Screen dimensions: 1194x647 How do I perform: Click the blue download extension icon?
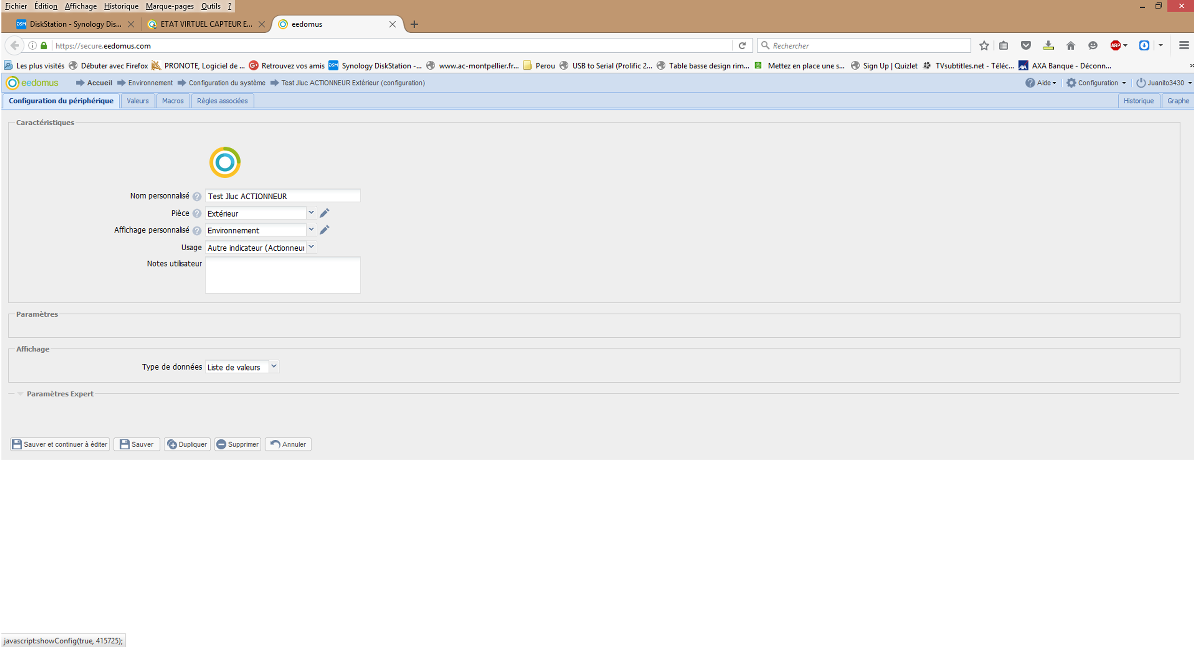pyautogui.click(x=1144, y=45)
